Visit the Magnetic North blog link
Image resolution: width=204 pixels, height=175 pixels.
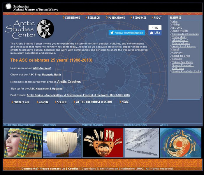pyautogui.click(x=51, y=75)
